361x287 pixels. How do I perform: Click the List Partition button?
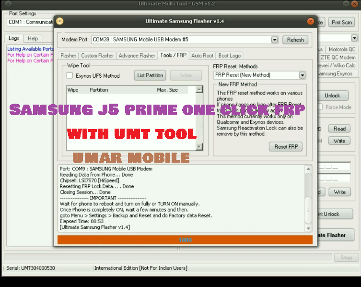pos(150,75)
